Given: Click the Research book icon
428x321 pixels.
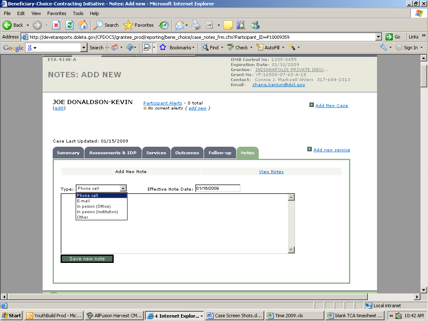Looking at the screenshot, I should click(241, 25).
